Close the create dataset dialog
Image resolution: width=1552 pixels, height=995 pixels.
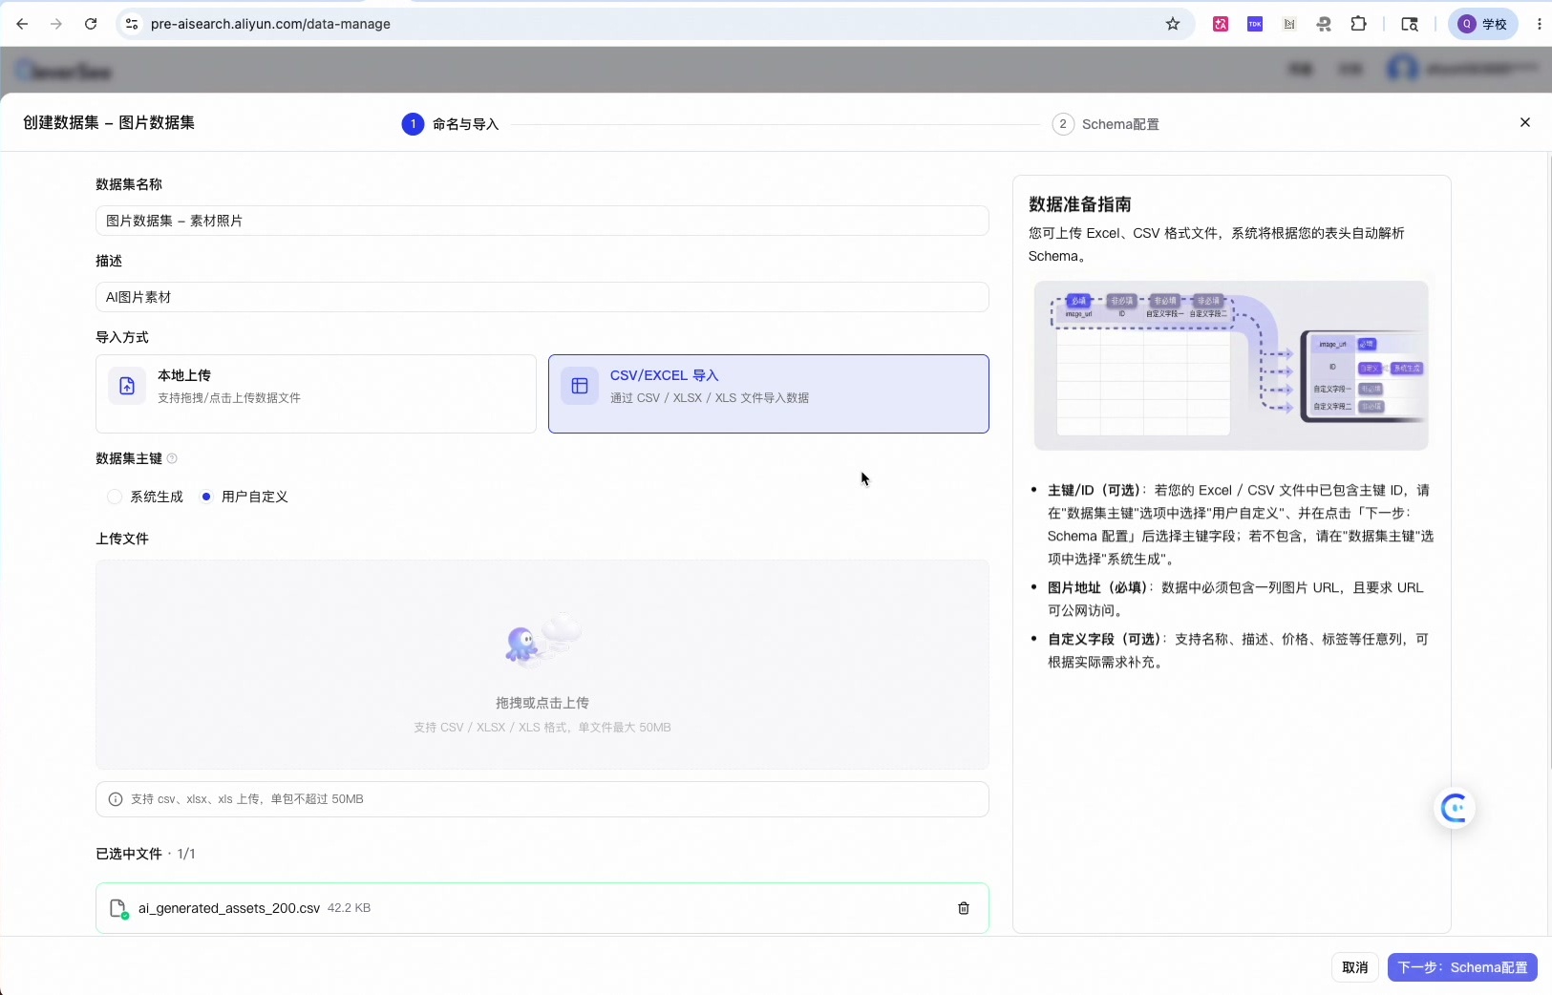pyautogui.click(x=1525, y=122)
